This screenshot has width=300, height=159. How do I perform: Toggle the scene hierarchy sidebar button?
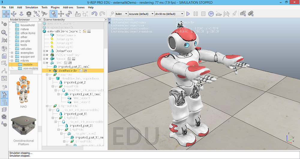coord(4,102)
